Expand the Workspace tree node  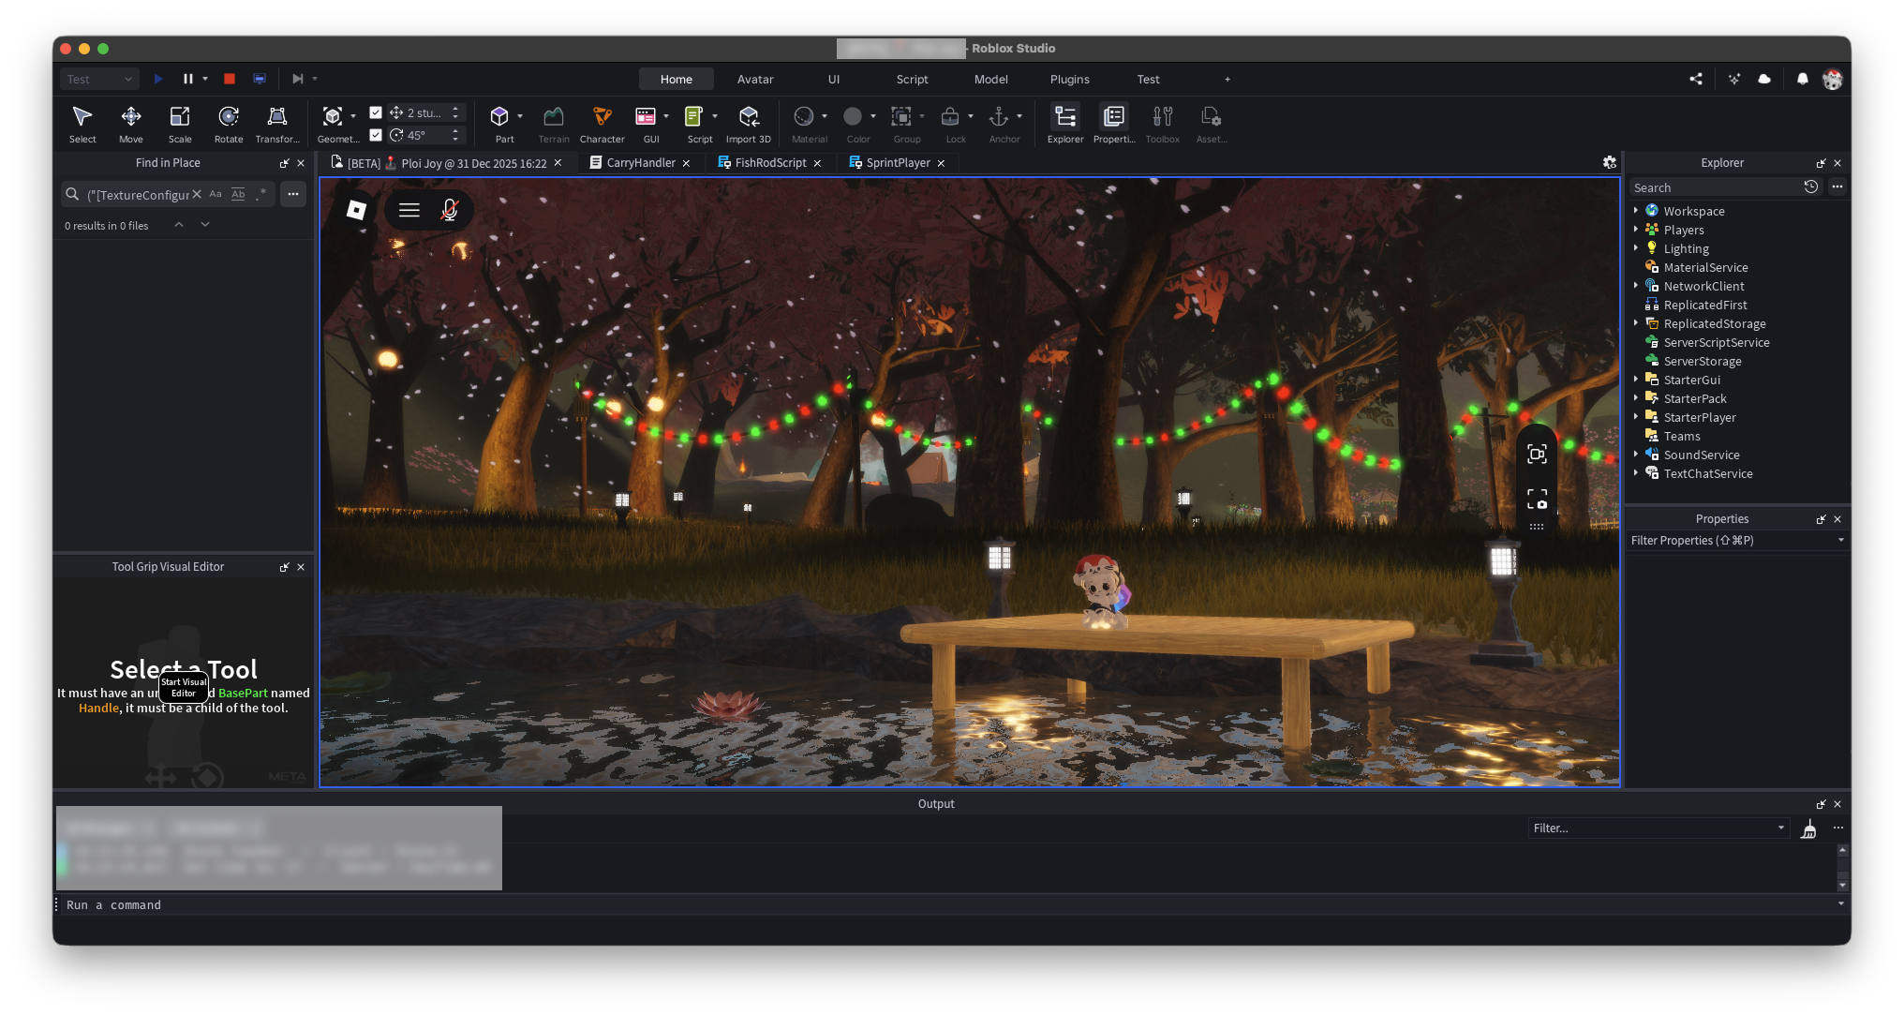click(x=1636, y=211)
